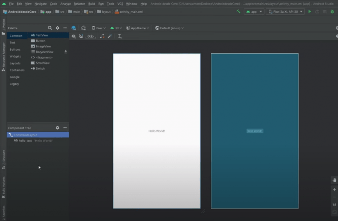Set the default margins 0dp field

coord(90,36)
